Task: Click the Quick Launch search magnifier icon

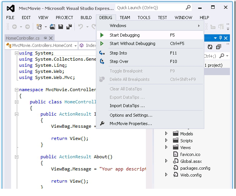Action: pos(188,7)
